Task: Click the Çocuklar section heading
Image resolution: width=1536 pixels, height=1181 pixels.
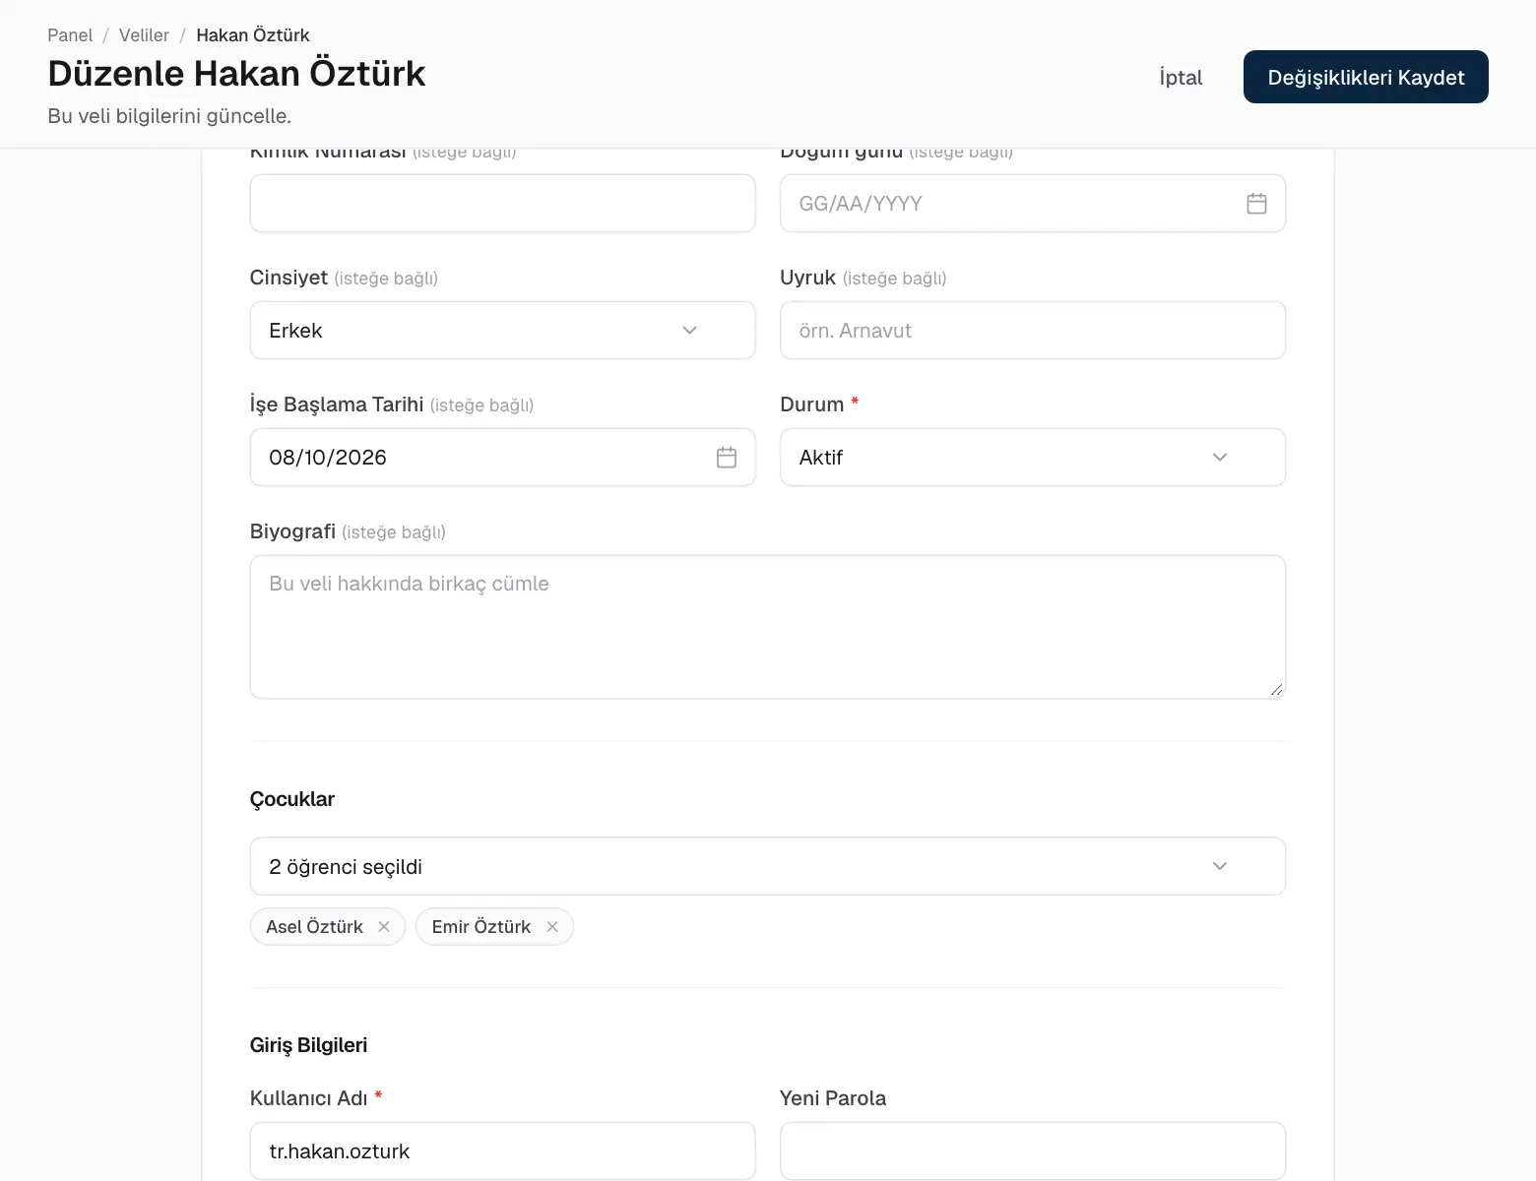Action: (292, 799)
